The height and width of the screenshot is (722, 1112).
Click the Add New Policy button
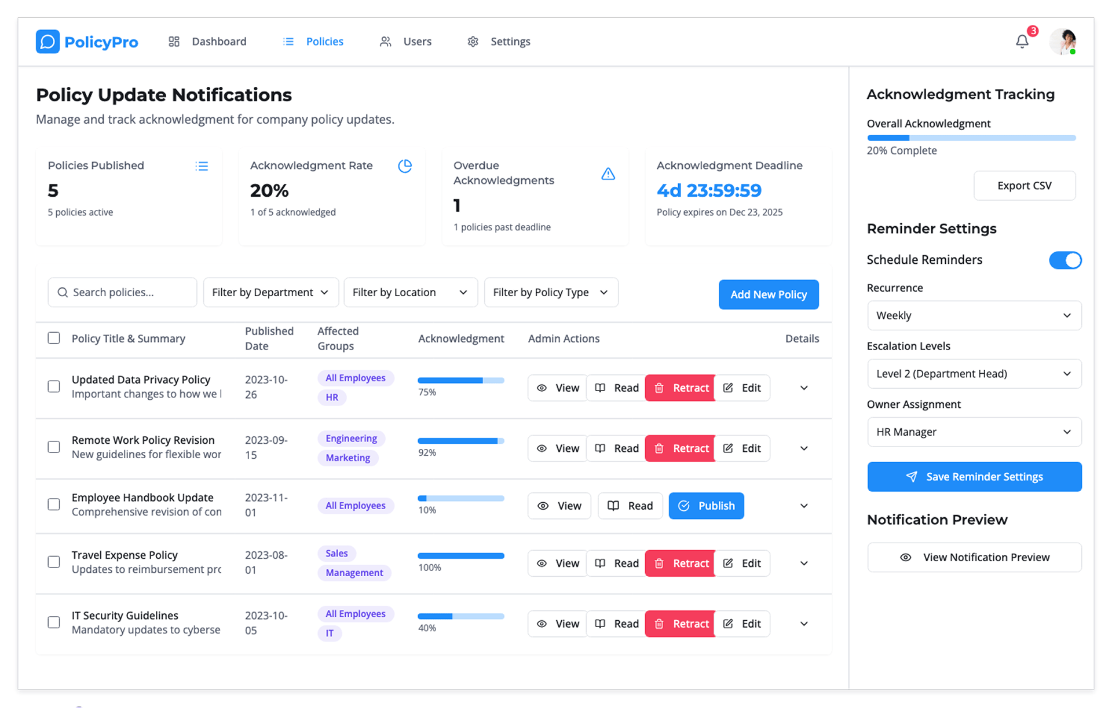(768, 294)
